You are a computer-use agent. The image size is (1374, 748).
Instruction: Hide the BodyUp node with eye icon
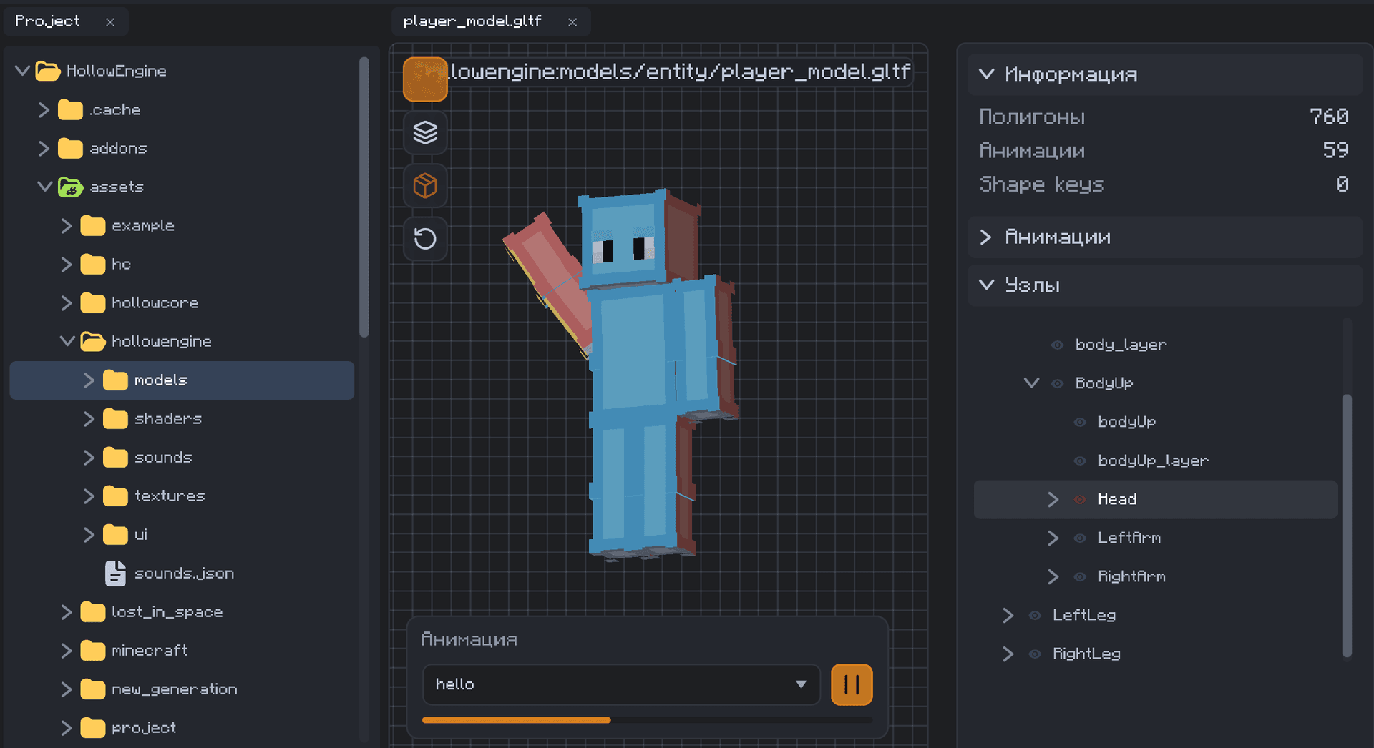1057,383
